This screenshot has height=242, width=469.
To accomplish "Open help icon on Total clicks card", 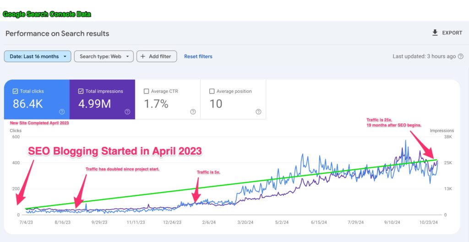I will 62,112.
